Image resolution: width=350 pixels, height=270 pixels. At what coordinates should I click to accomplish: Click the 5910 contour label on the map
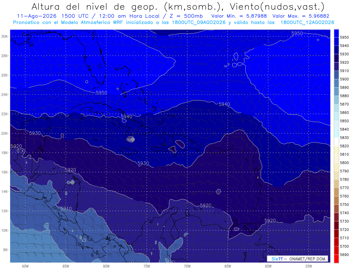click(66, 209)
